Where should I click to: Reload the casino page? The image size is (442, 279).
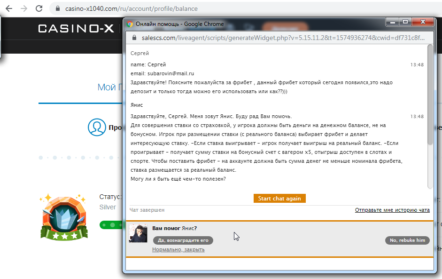pos(39,9)
